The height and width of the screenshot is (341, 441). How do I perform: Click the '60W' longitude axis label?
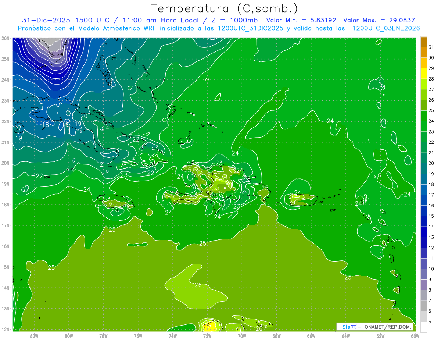coord(415,336)
